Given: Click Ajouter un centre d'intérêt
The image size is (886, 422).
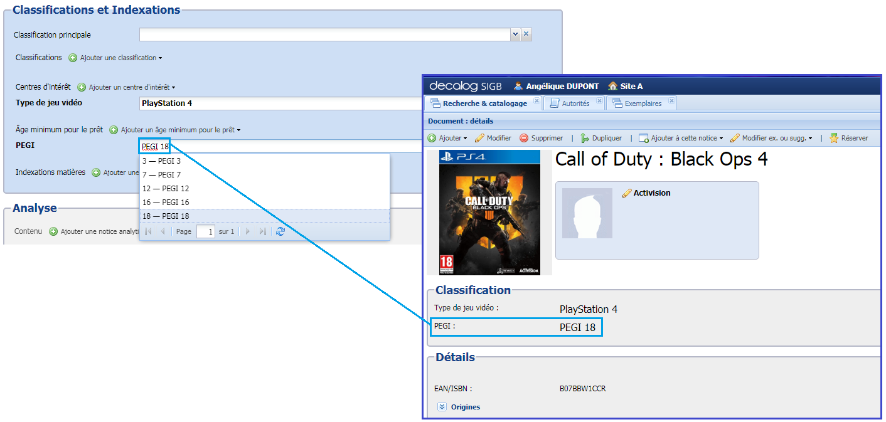Looking at the screenshot, I should [126, 87].
